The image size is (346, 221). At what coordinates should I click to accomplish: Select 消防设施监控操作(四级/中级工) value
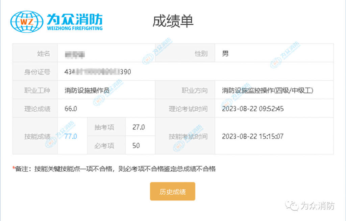(268, 90)
